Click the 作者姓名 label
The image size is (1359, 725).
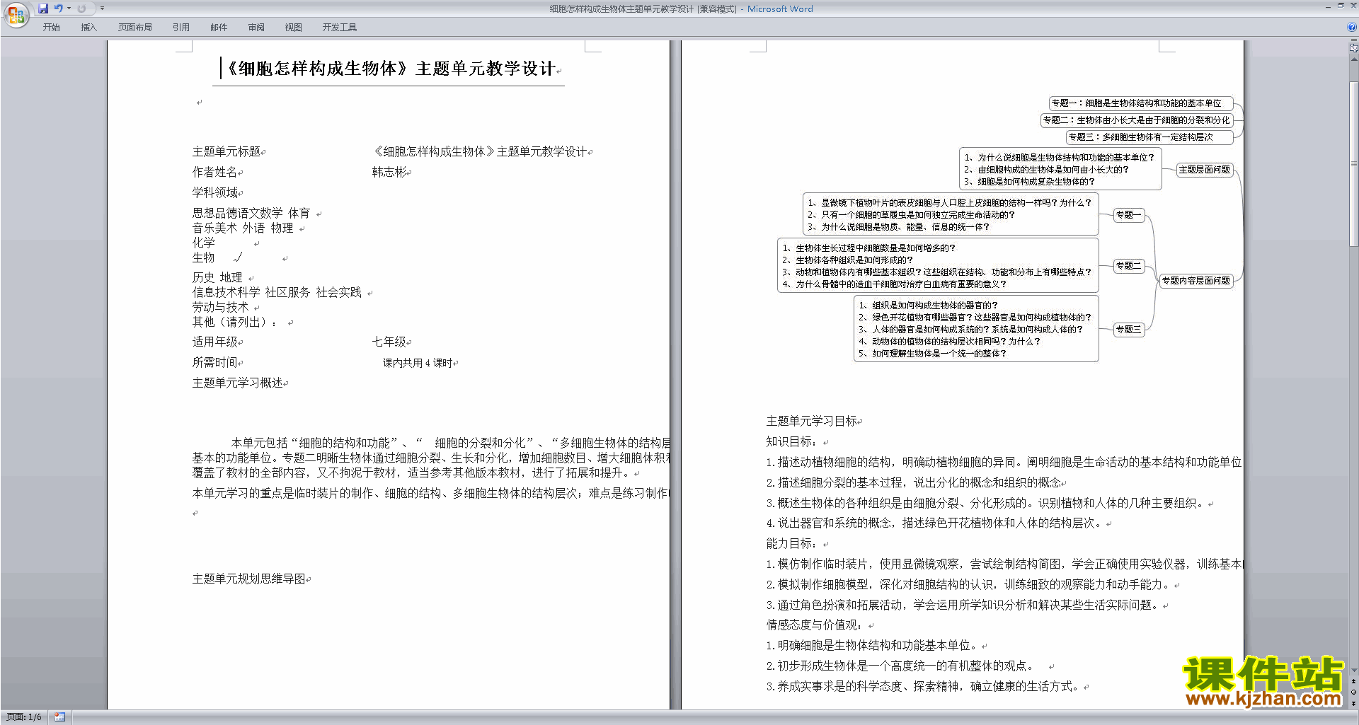(x=215, y=172)
